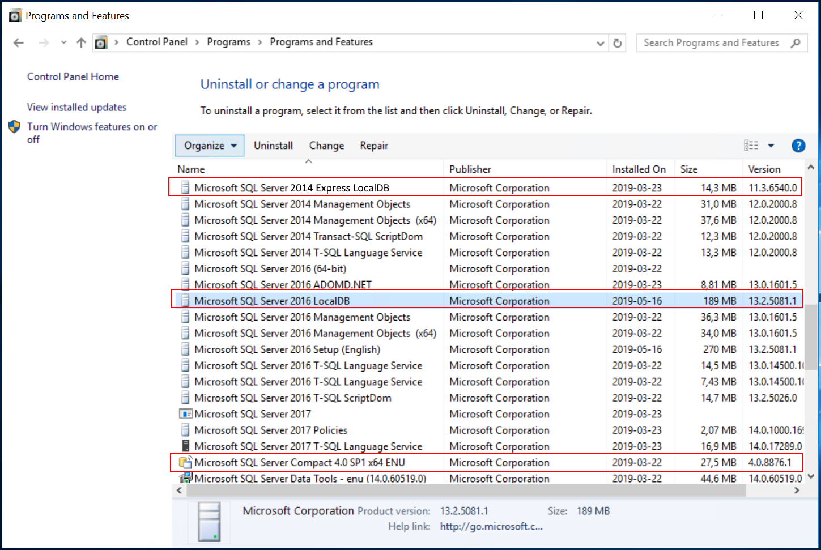Sort by the Size column header
Image resolution: width=821 pixels, height=550 pixels.
(709, 169)
